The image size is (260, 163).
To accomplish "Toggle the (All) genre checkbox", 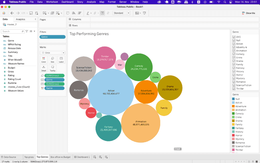I will 234,37.
